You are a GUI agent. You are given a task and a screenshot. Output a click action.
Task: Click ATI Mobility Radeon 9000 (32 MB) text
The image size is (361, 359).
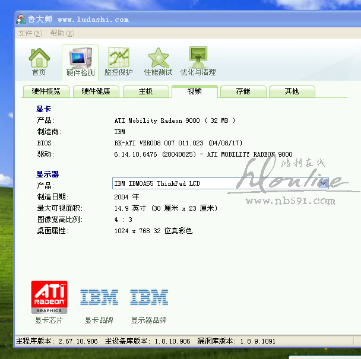(x=175, y=120)
